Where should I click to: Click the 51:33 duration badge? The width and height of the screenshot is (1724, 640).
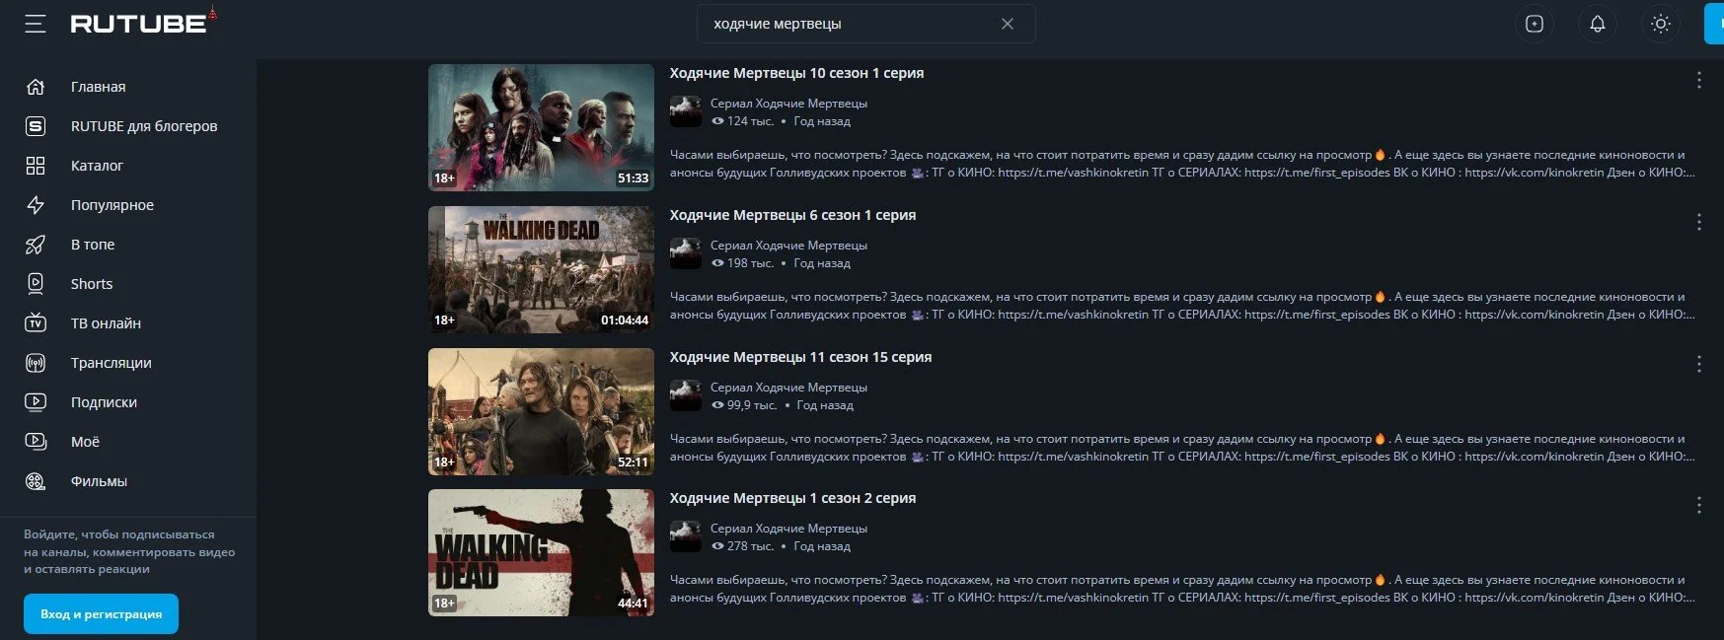pyautogui.click(x=633, y=178)
